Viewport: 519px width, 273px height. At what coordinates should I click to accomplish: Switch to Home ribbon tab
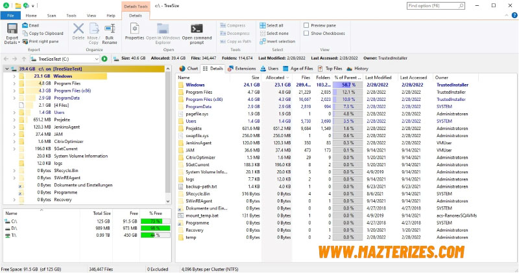[31, 16]
